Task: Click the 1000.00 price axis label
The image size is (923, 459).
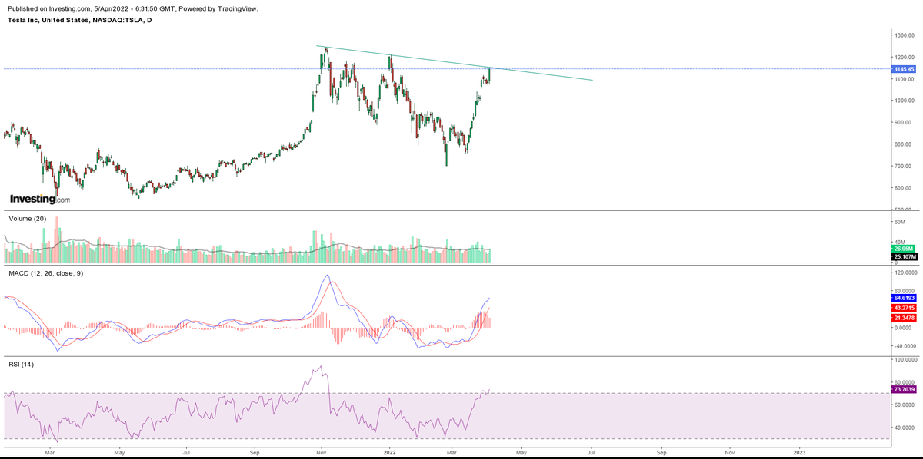Action: click(x=904, y=101)
